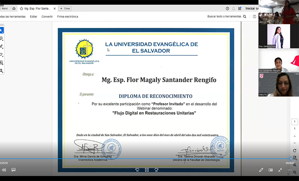Go to previous page with up chevron
The image size is (299, 181).
coord(294,136)
